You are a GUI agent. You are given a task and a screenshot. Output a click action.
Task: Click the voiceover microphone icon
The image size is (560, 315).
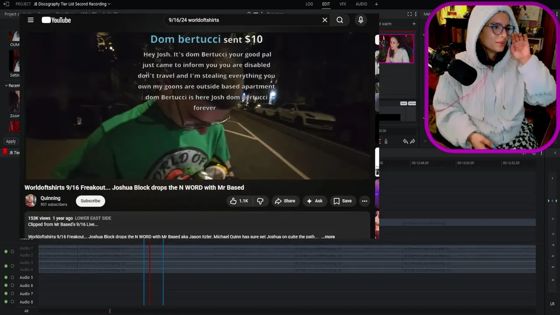click(386, 141)
